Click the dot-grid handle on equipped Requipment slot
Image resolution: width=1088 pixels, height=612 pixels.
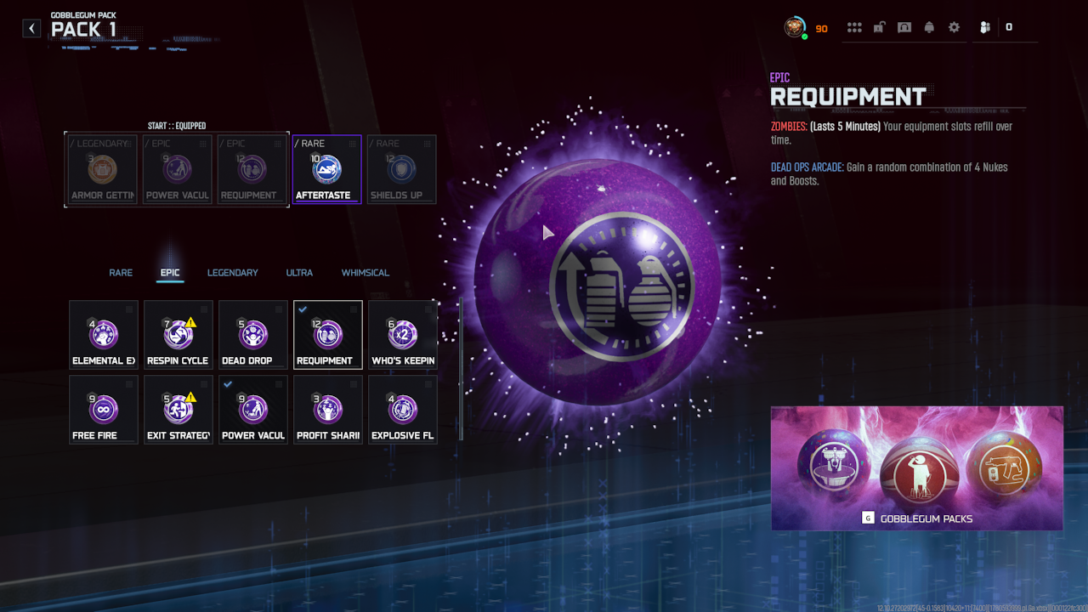tap(277, 144)
